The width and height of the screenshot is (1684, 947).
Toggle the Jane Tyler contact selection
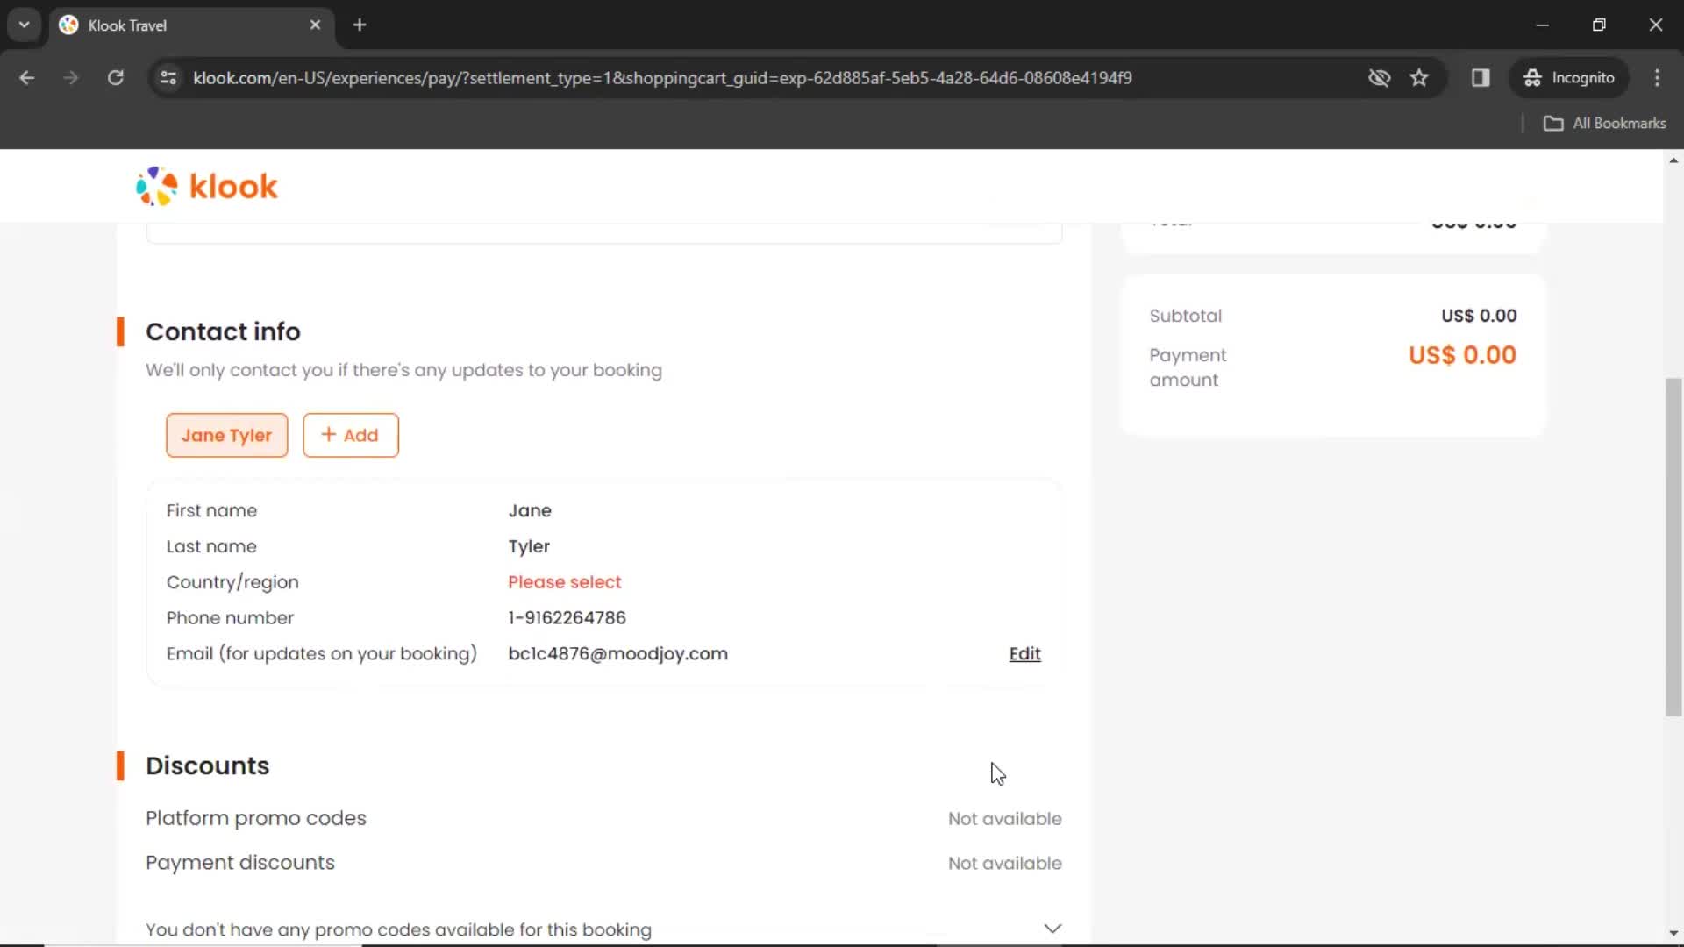click(228, 435)
